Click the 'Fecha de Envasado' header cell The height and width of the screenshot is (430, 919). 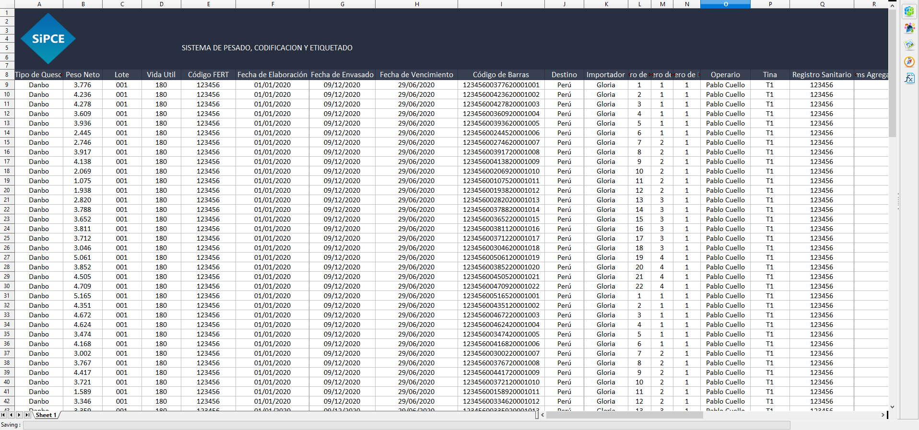(342, 75)
